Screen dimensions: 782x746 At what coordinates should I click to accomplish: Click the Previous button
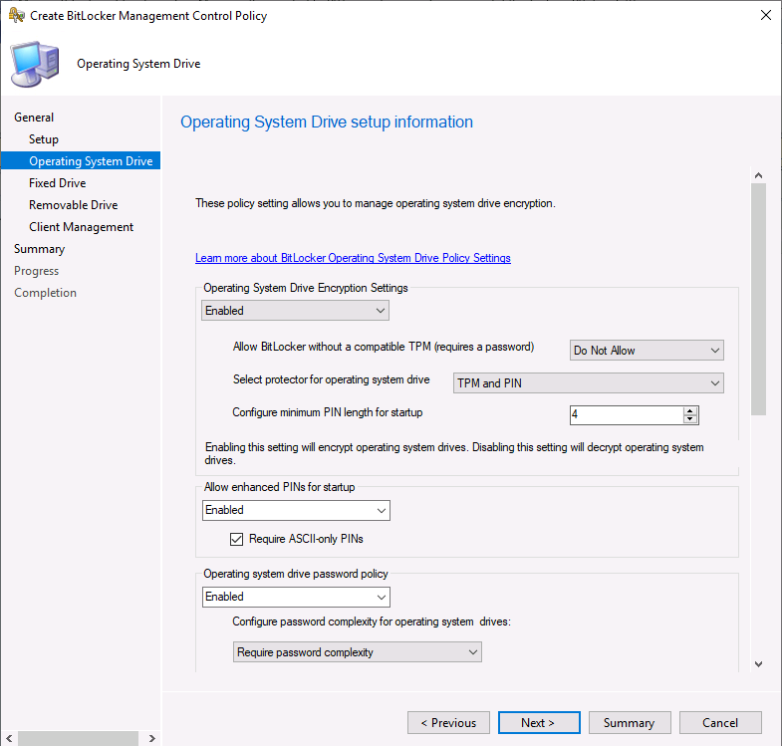tap(449, 722)
